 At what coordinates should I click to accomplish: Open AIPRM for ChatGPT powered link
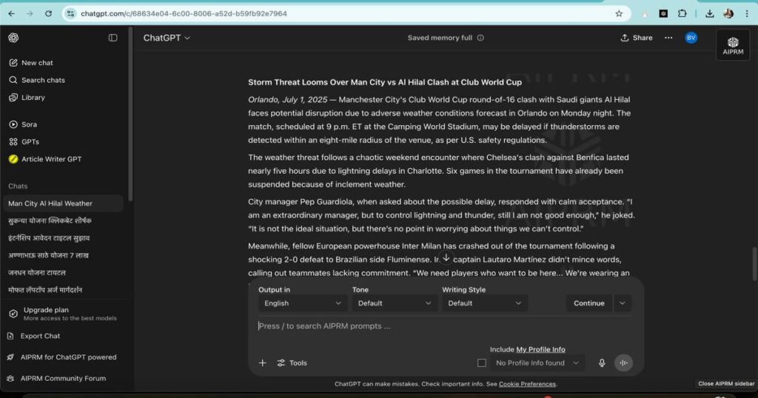tap(62, 357)
